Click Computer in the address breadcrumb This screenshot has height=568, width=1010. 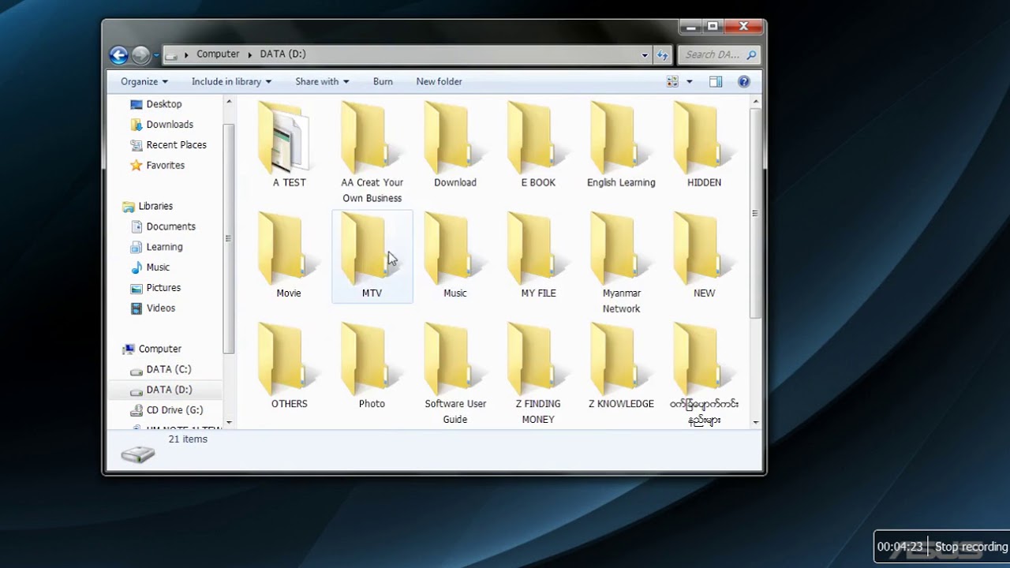coord(218,54)
